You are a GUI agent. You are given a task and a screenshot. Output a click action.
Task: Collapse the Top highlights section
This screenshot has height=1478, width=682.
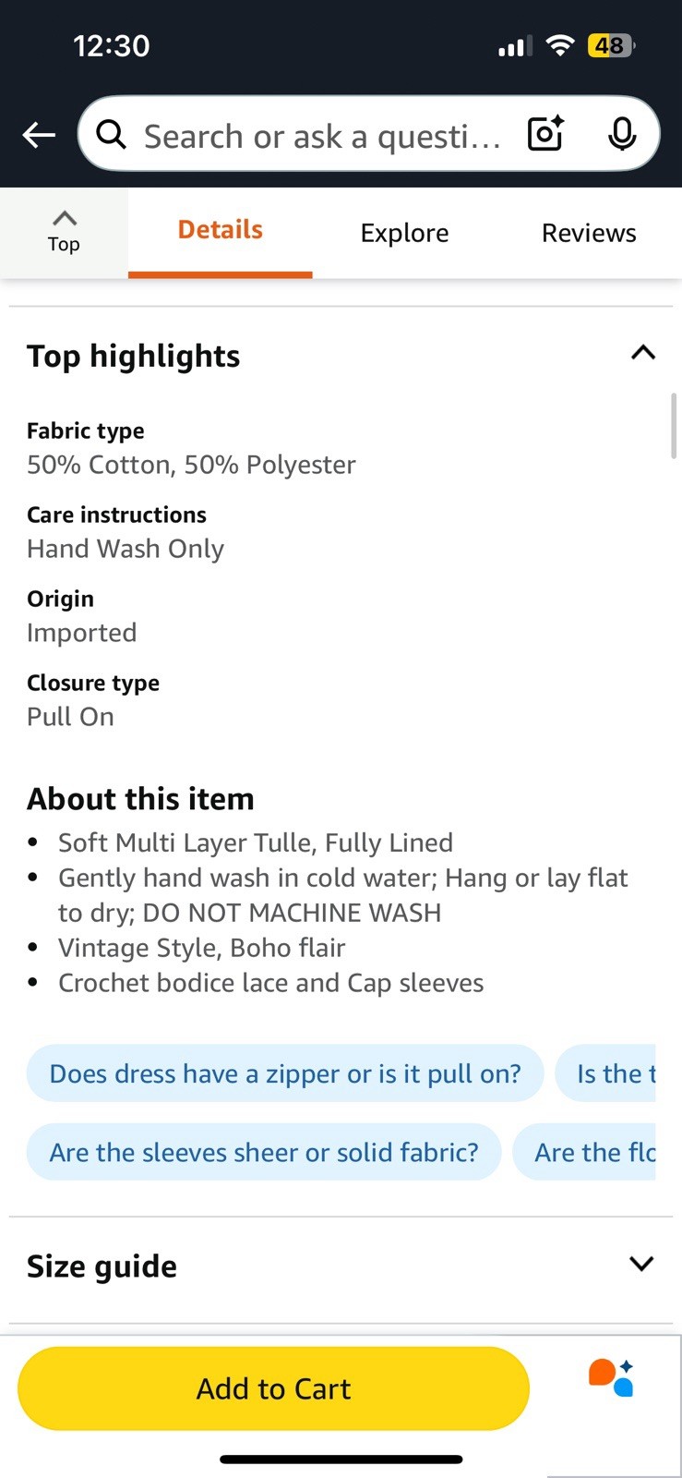(x=642, y=353)
